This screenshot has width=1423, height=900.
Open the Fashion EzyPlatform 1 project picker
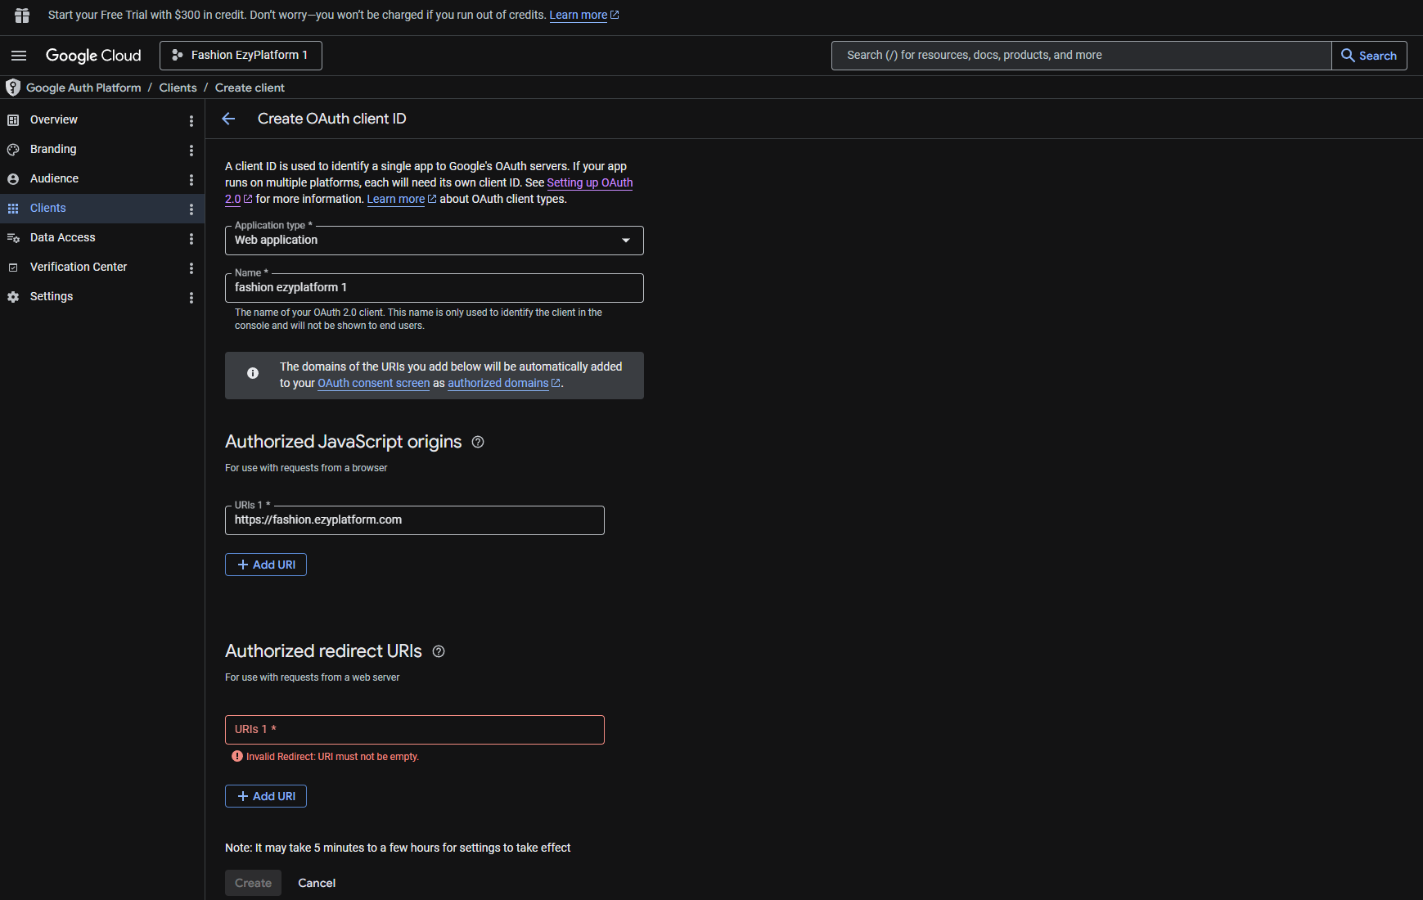coord(241,56)
